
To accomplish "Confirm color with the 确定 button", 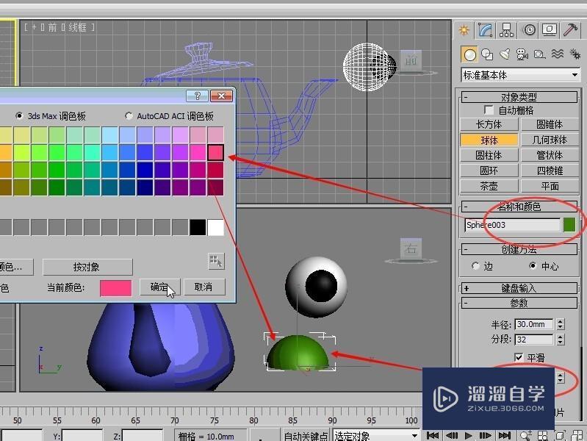I will (x=160, y=287).
